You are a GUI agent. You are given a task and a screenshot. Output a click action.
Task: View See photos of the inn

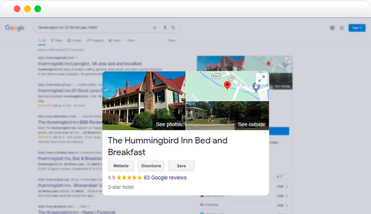(x=169, y=124)
